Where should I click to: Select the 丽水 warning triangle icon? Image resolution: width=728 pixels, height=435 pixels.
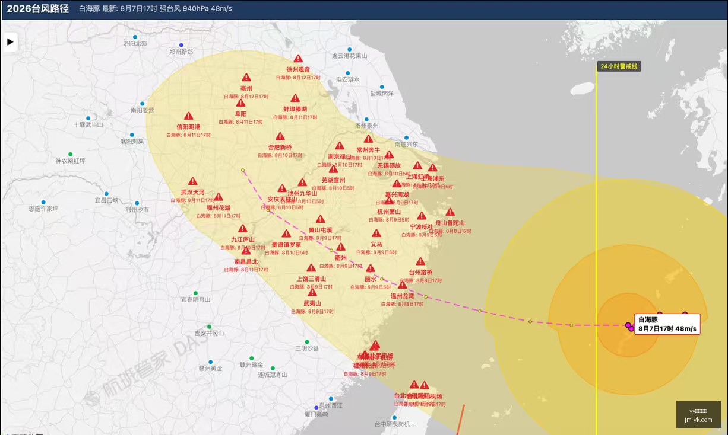click(x=371, y=268)
